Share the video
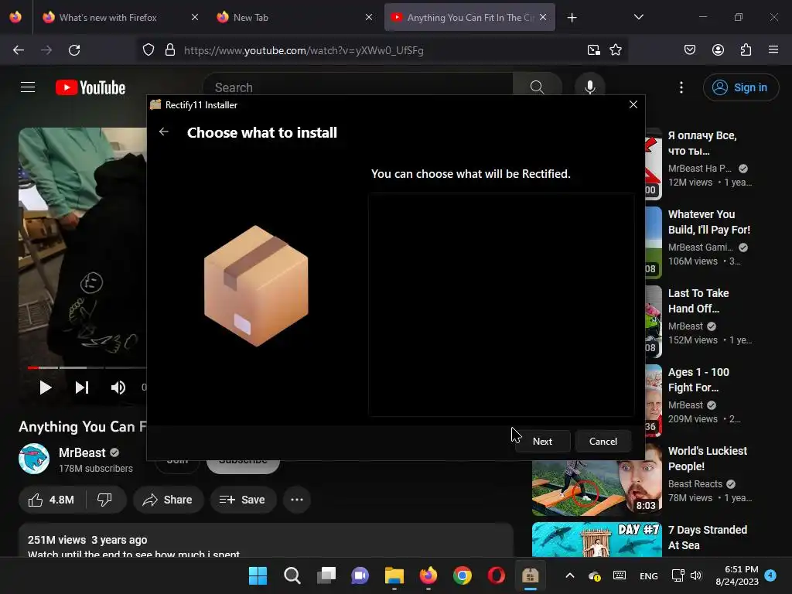 pos(168,500)
